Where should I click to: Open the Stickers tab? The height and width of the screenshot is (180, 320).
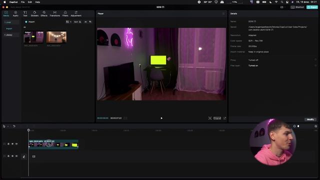pos(34,13)
